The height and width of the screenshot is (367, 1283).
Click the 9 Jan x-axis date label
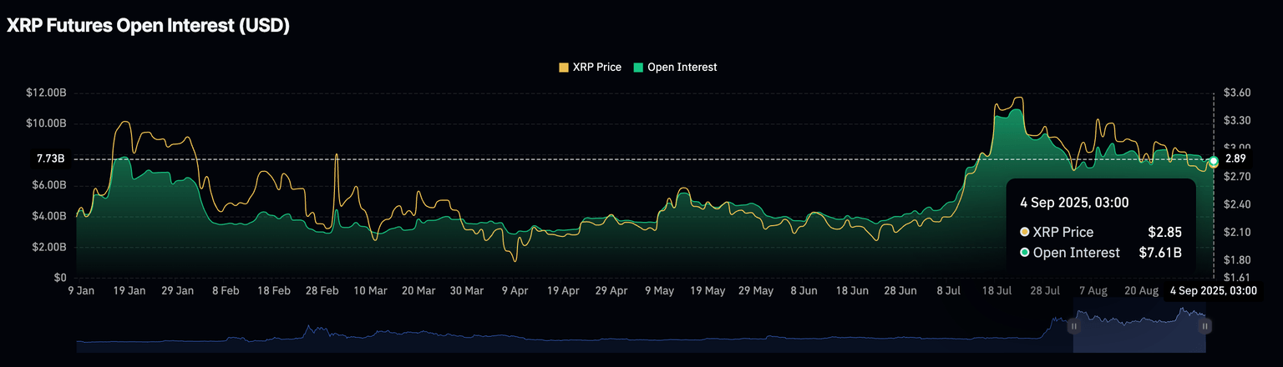click(80, 291)
